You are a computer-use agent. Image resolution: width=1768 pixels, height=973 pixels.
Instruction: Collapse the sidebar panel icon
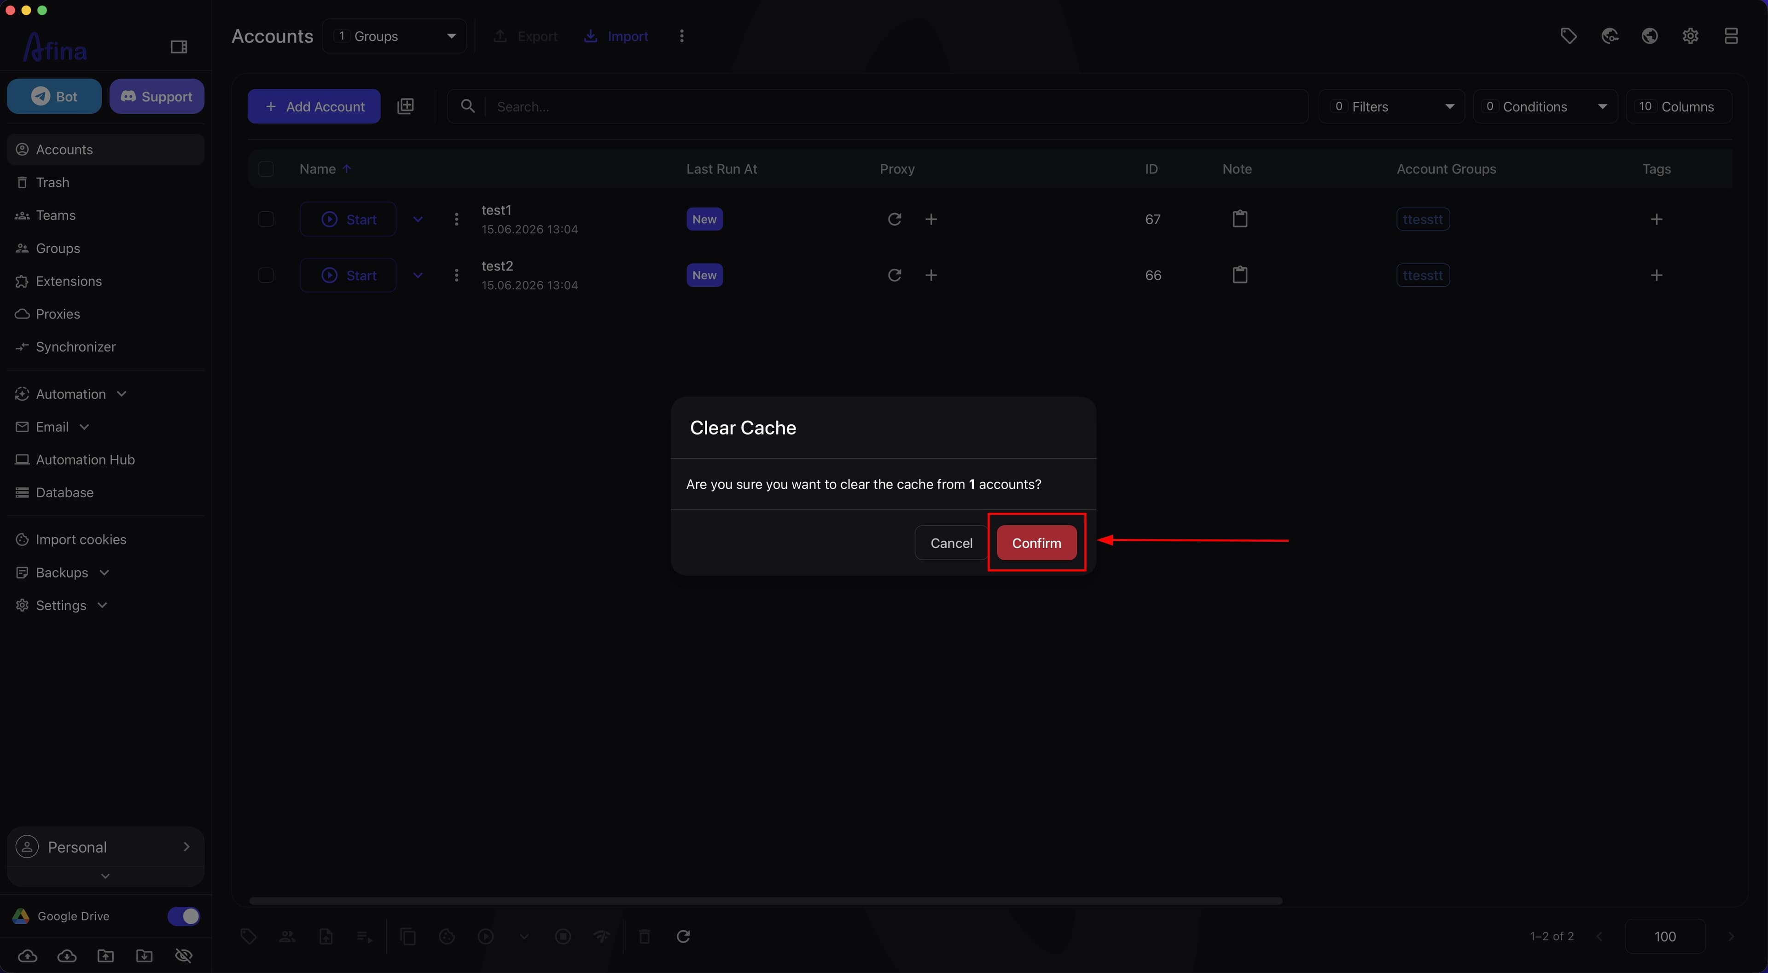[179, 46]
